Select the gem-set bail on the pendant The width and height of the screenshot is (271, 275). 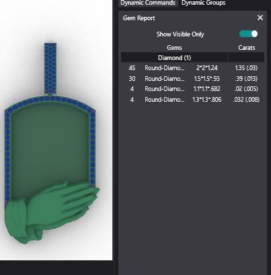(50, 68)
